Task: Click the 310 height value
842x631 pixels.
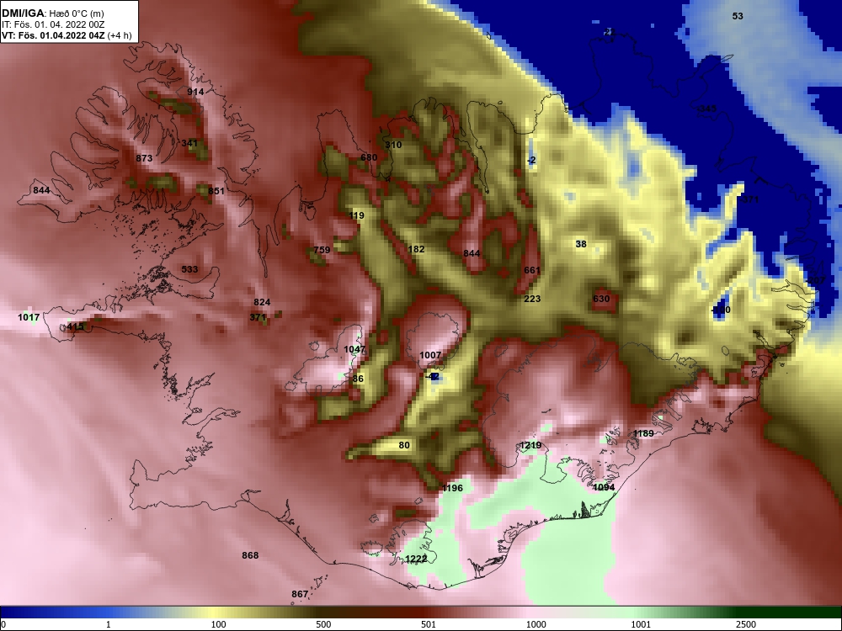Action: [393, 145]
